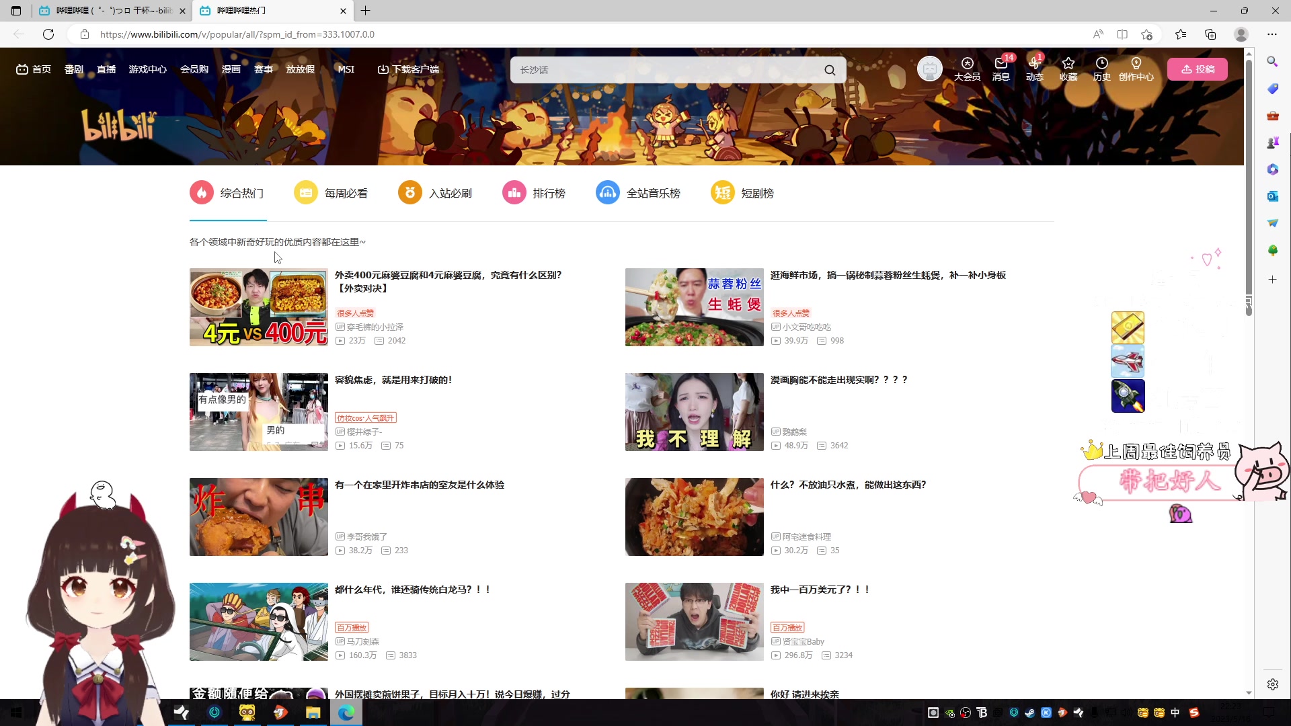The width and height of the screenshot is (1291, 726).
Task: Click 游戏中心 in top navigation
Action: click(148, 69)
